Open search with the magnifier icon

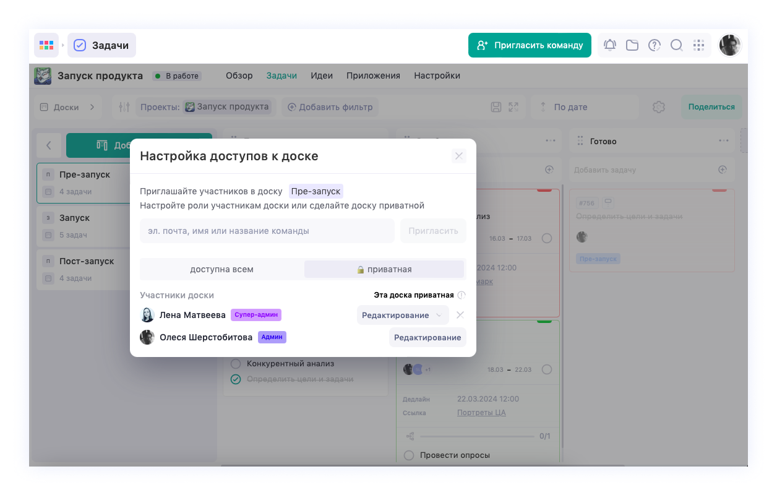pyautogui.click(x=677, y=45)
